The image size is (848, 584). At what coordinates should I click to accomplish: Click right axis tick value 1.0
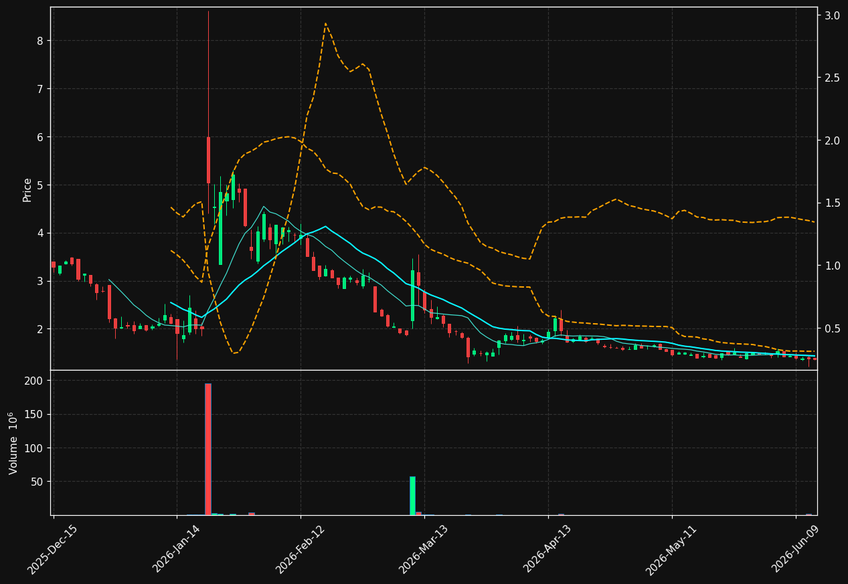pos(832,266)
